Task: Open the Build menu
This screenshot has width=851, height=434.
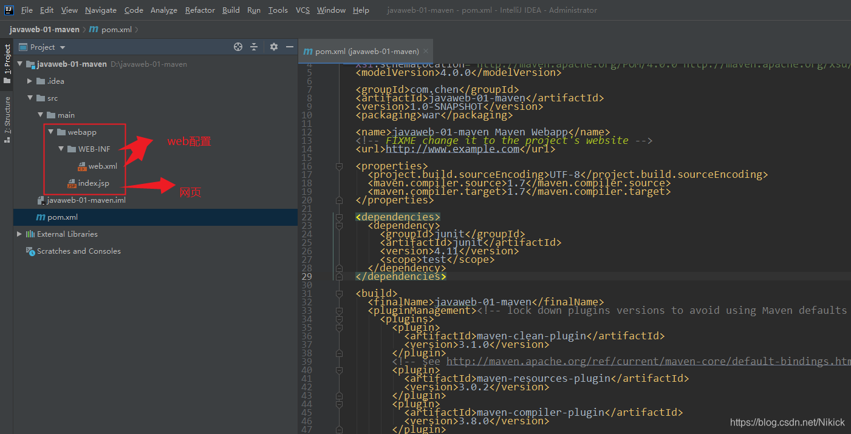Action: click(x=231, y=10)
